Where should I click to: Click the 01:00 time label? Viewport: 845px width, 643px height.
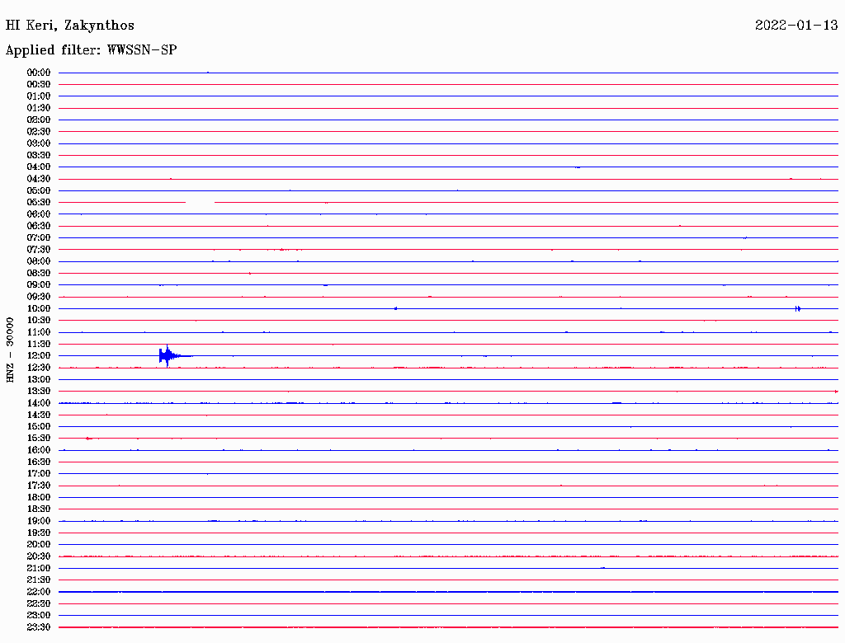tap(39, 96)
